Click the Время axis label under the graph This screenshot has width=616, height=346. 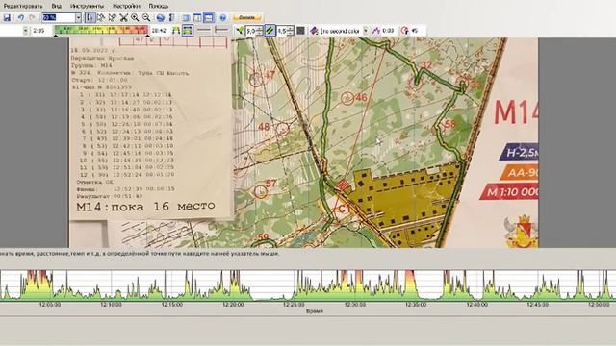315,311
